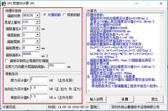Open 锚筋材质 HPB235 dropdown

pos(38,15)
